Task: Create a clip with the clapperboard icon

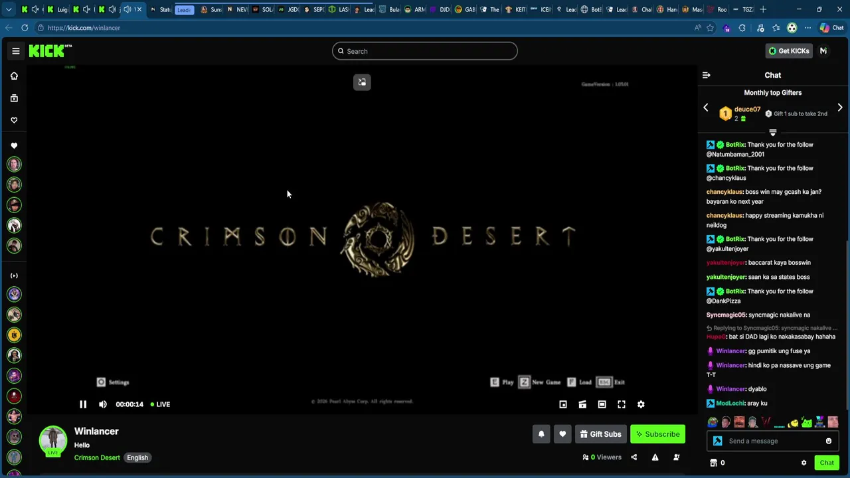Action: coord(582,404)
